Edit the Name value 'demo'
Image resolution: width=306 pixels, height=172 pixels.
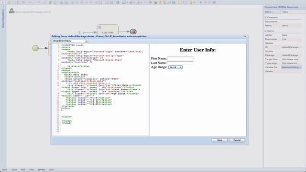click(x=291, y=25)
